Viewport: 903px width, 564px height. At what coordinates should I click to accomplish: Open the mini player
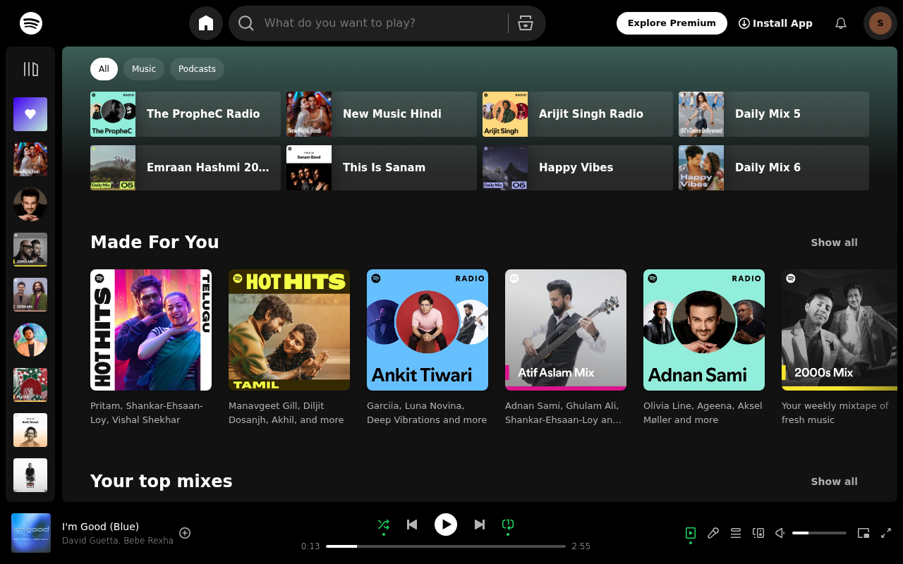coord(863,533)
